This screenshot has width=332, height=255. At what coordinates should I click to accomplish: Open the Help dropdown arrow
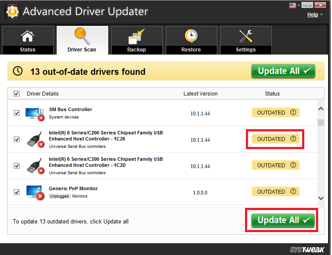[322, 15]
